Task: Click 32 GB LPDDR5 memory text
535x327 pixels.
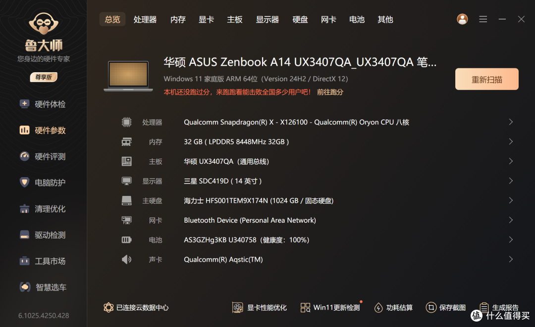Action: 236,141
